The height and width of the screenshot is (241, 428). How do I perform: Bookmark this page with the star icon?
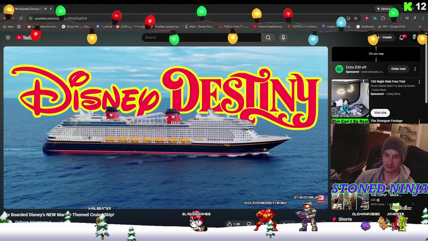(356, 18)
